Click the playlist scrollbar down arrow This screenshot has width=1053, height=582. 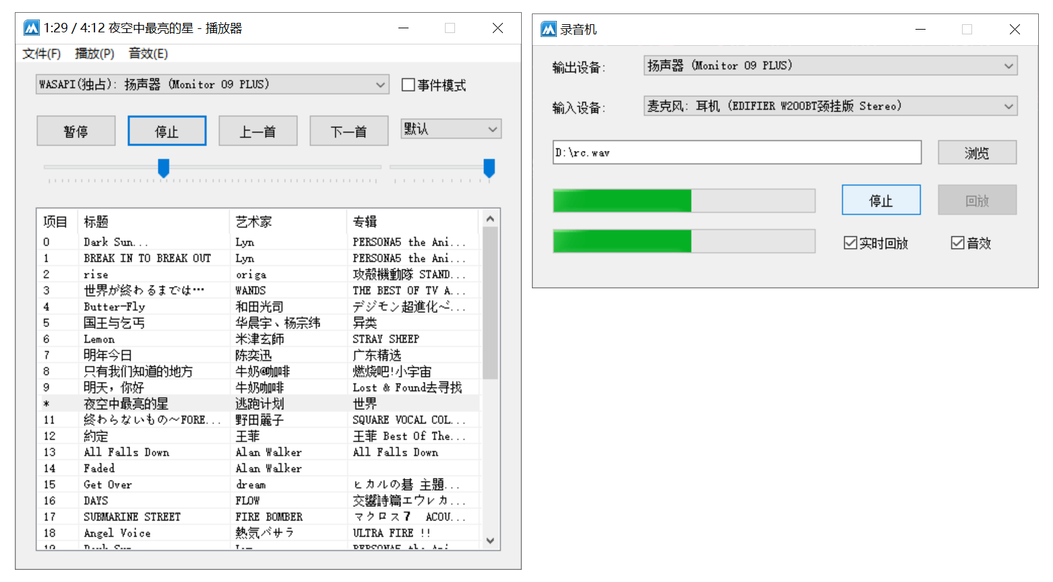tap(490, 540)
